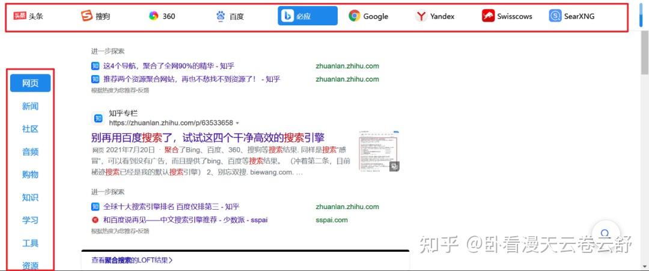The width and height of the screenshot is (649, 271).
Task: Switch to the 社区 category
Action: (x=30, y=129)
